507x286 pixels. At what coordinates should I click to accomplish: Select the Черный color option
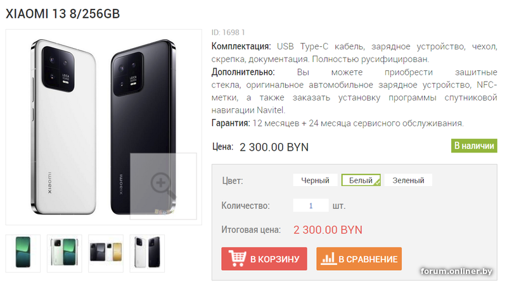coord(315,180)
